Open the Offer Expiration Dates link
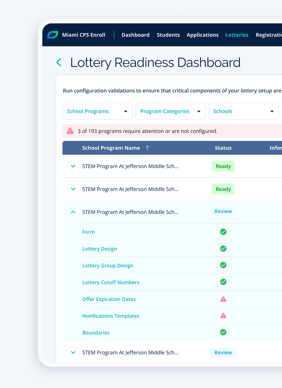282x388 pixels. click(109, 299)
